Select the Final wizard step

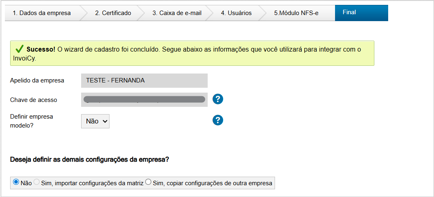click(x=349, y=13)
